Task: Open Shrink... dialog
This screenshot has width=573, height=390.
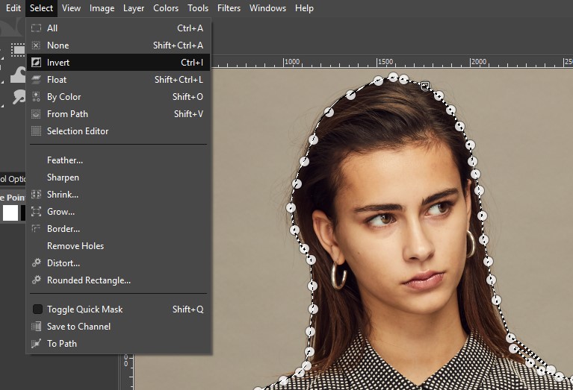Action: [x=118, y=195]
